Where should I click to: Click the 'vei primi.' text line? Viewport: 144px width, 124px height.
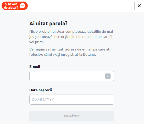37,42
